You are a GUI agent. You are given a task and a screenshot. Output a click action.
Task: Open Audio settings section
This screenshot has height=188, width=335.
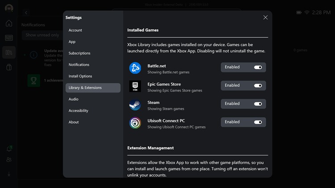coord(93,99)
